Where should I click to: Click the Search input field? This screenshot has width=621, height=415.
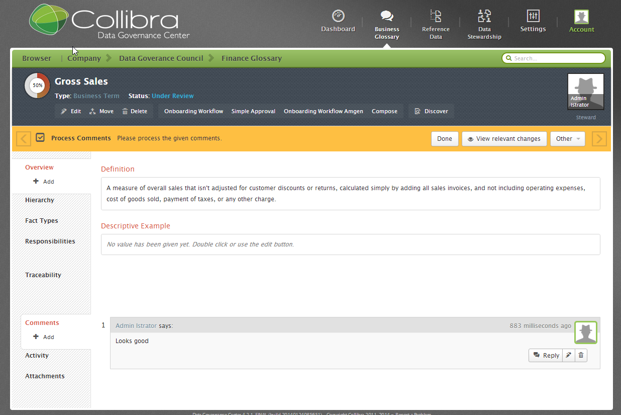click(x=554, y=58)
